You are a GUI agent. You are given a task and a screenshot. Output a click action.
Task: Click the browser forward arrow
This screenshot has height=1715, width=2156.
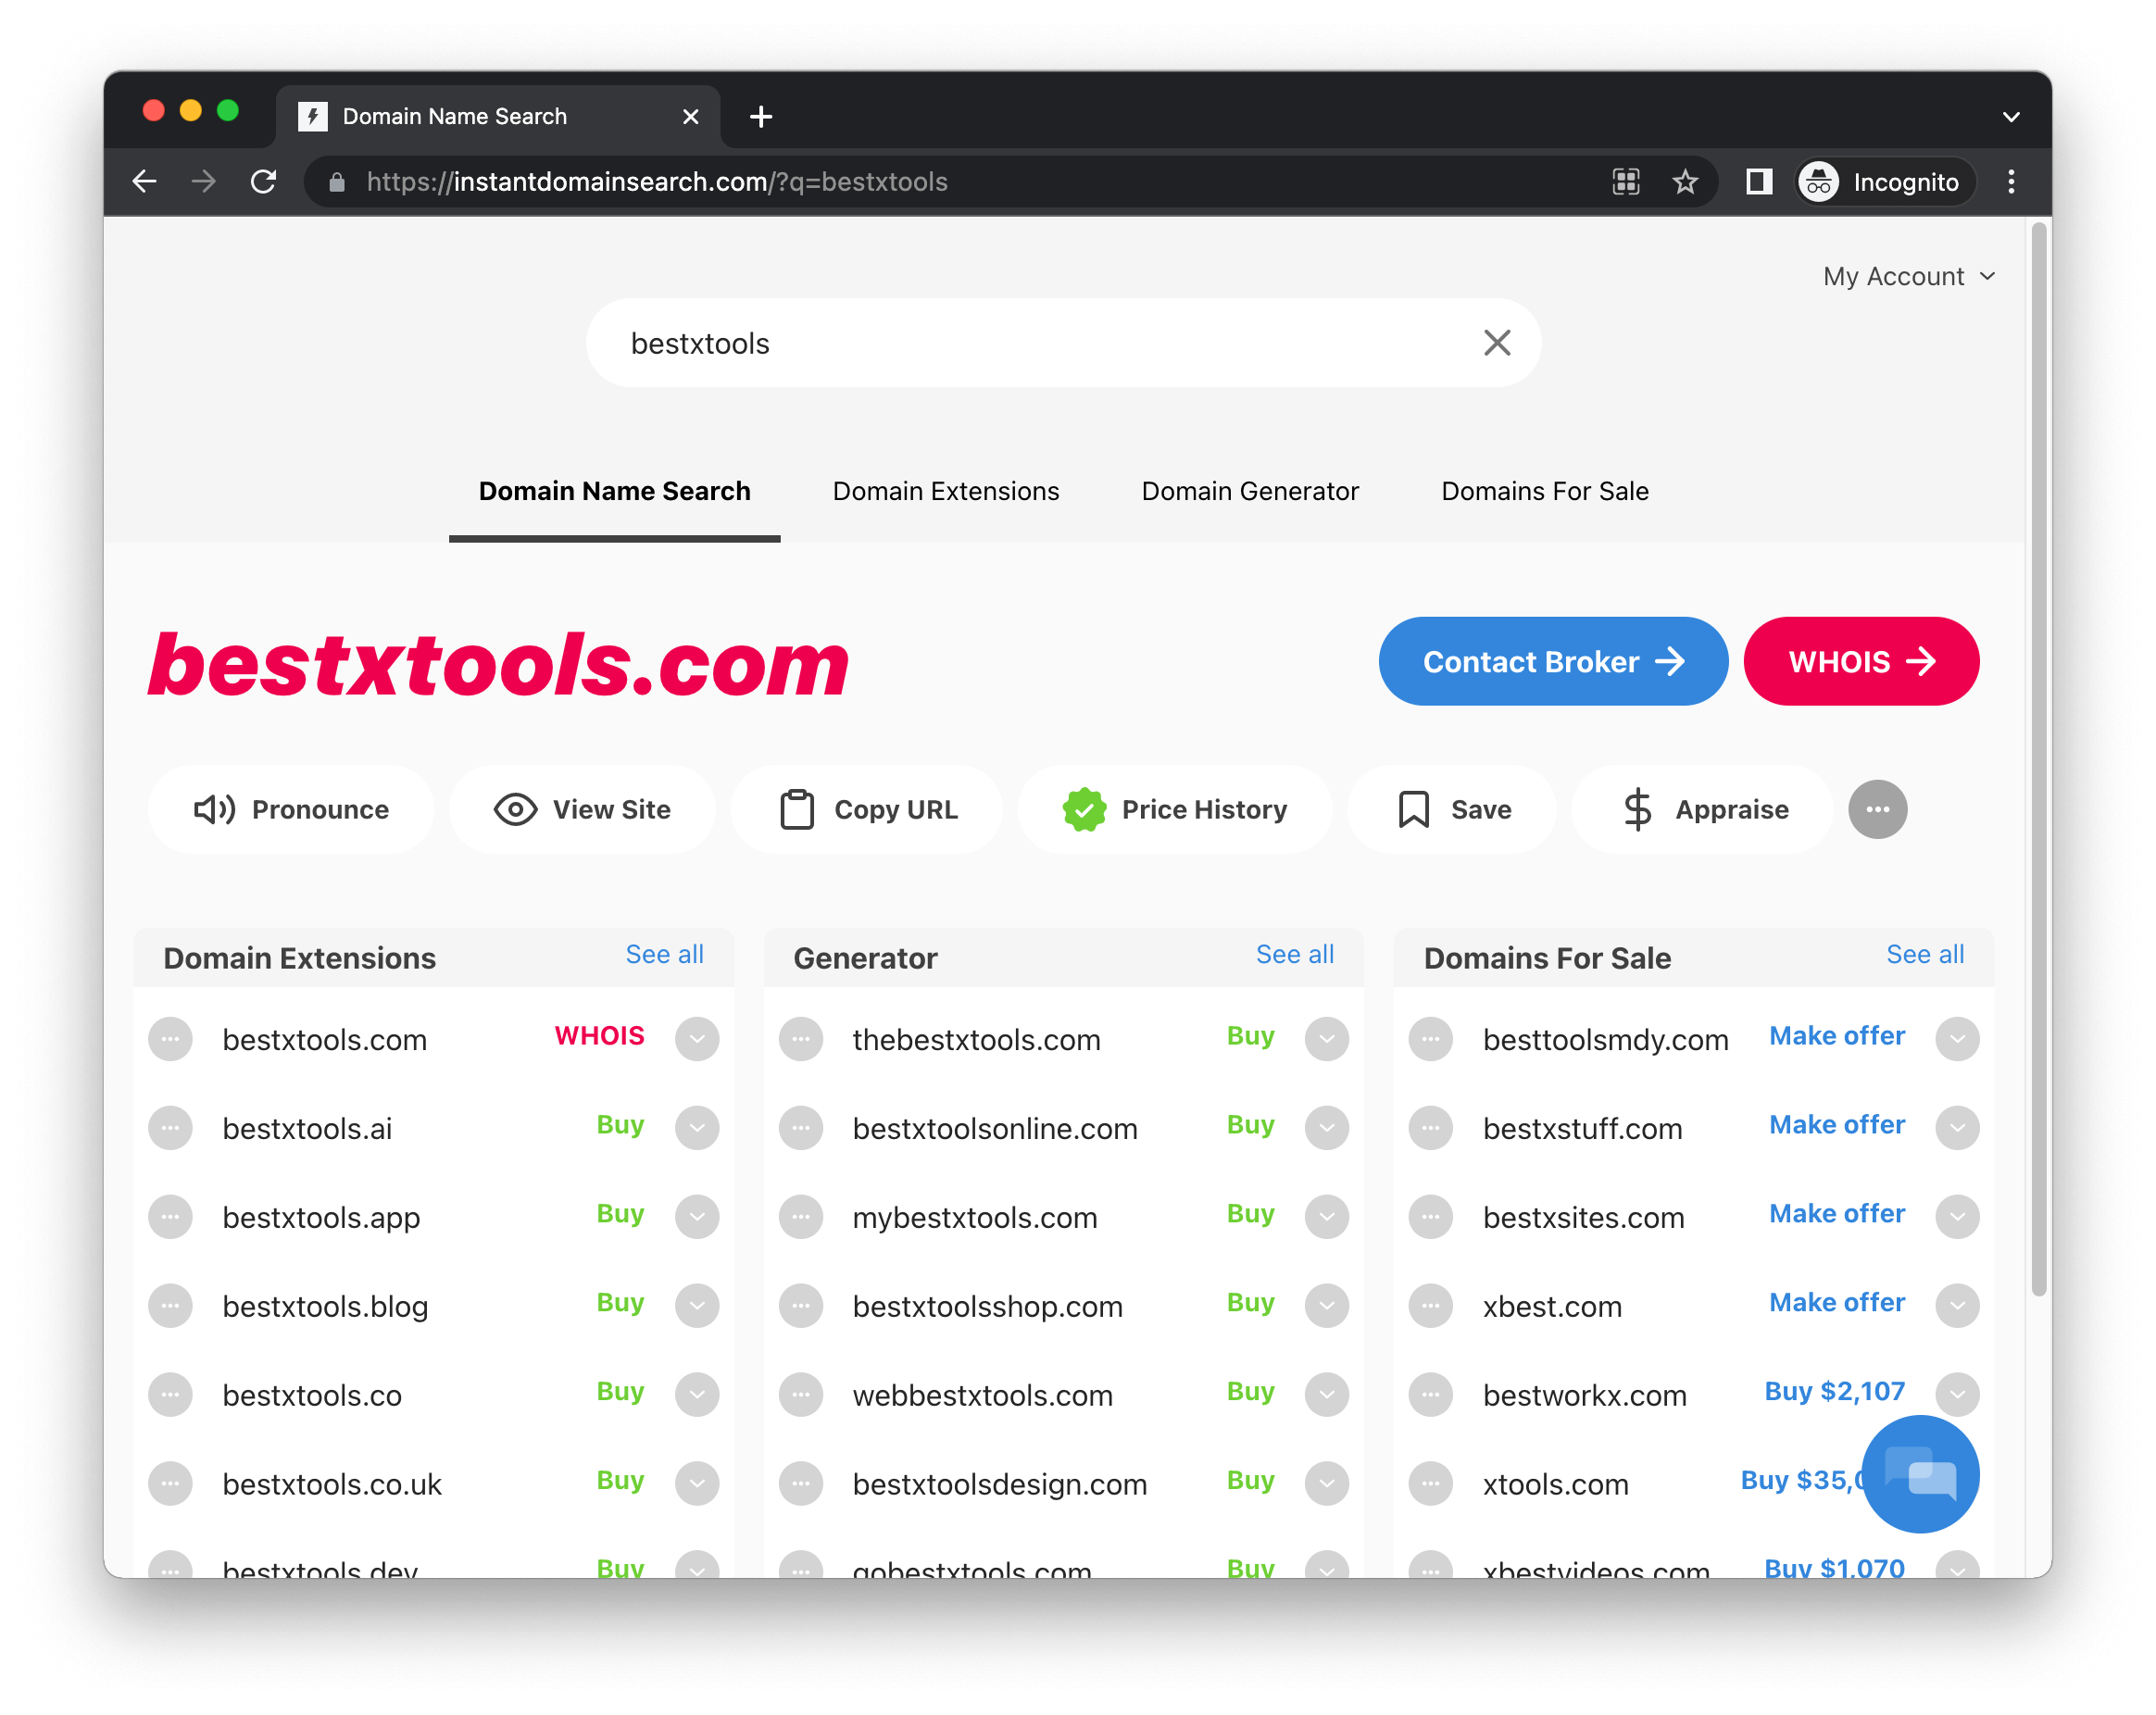[x=204, y=181]
